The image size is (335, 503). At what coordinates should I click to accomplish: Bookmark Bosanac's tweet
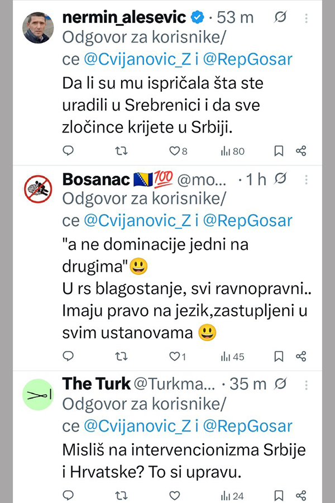(279, 356)
